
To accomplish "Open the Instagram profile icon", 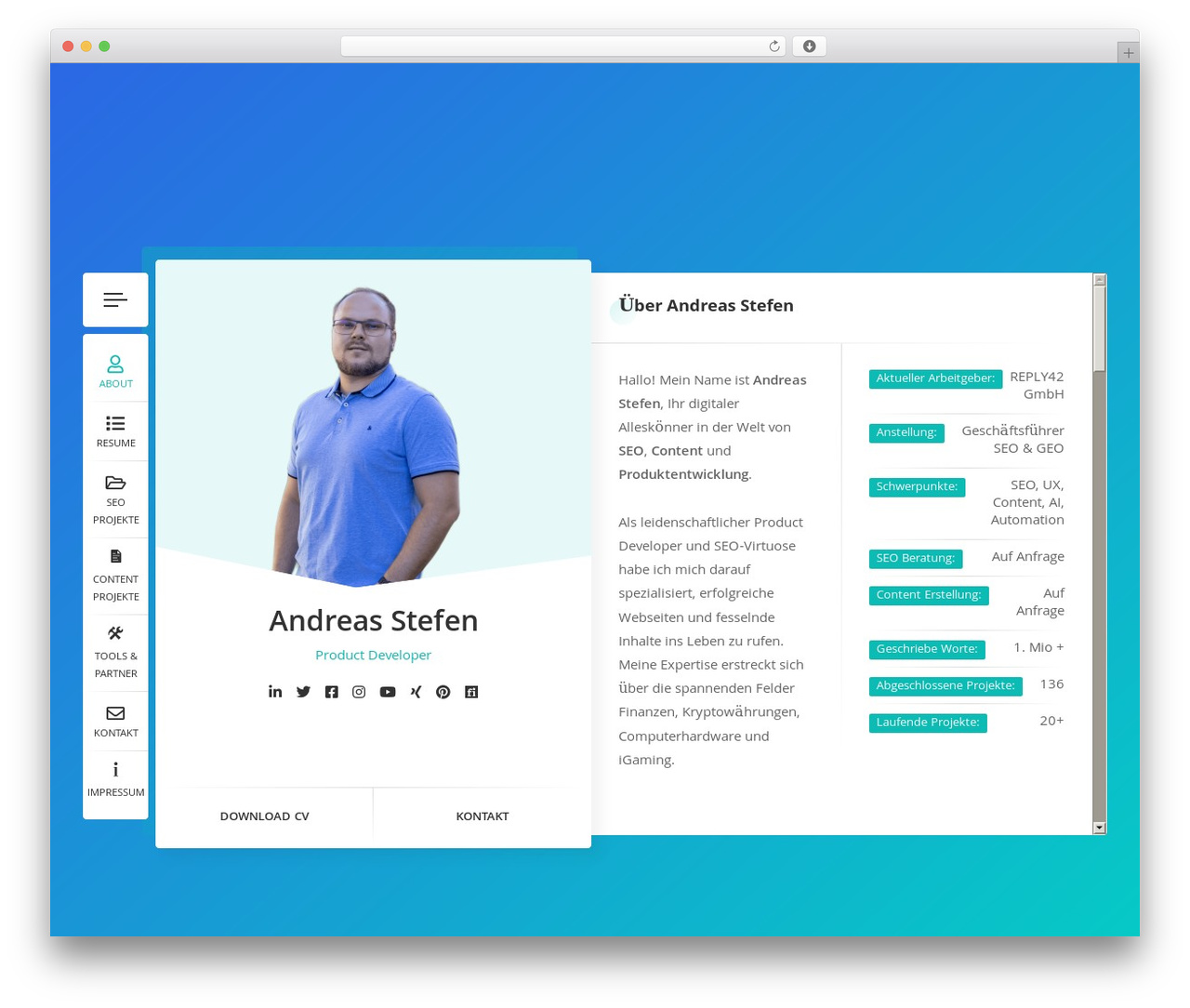I will (x=359, y=691).
